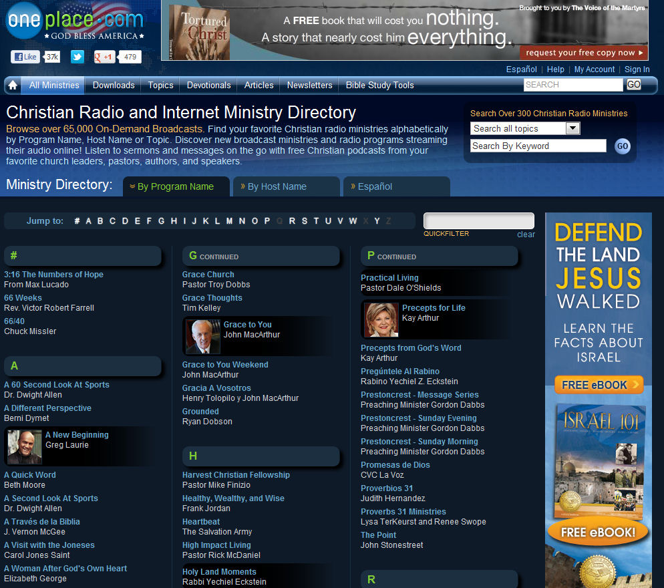Open "Grace to You" via John MacArthur's photo

coord(203,337)
